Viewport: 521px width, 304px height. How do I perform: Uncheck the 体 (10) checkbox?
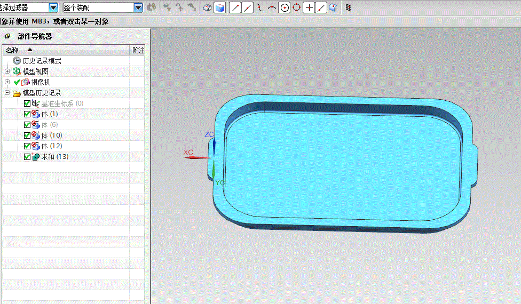tap(27, 135)
